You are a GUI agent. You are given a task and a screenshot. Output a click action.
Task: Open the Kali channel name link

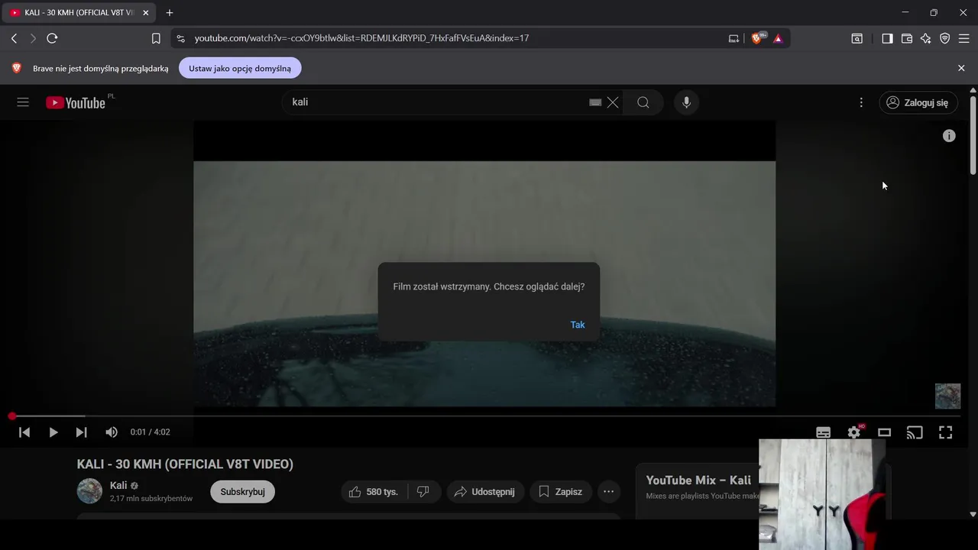tap(118, 486)
